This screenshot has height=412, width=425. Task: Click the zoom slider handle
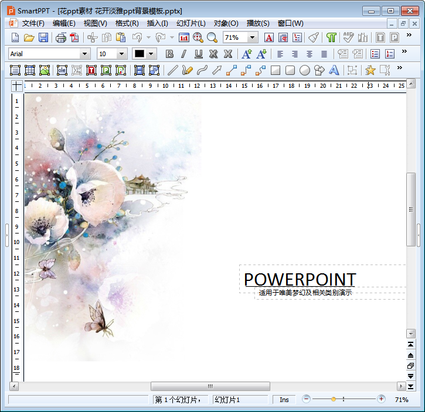[334, 399]
